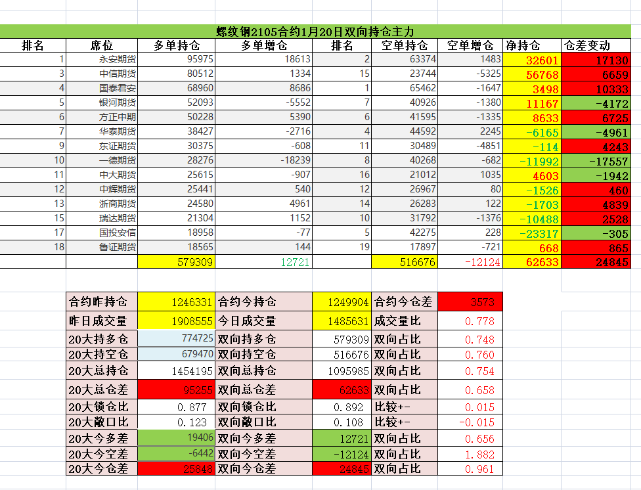The image size is (641, 490).
Task: Select the 国泰君安 cell
Action: tap(102, 89)
